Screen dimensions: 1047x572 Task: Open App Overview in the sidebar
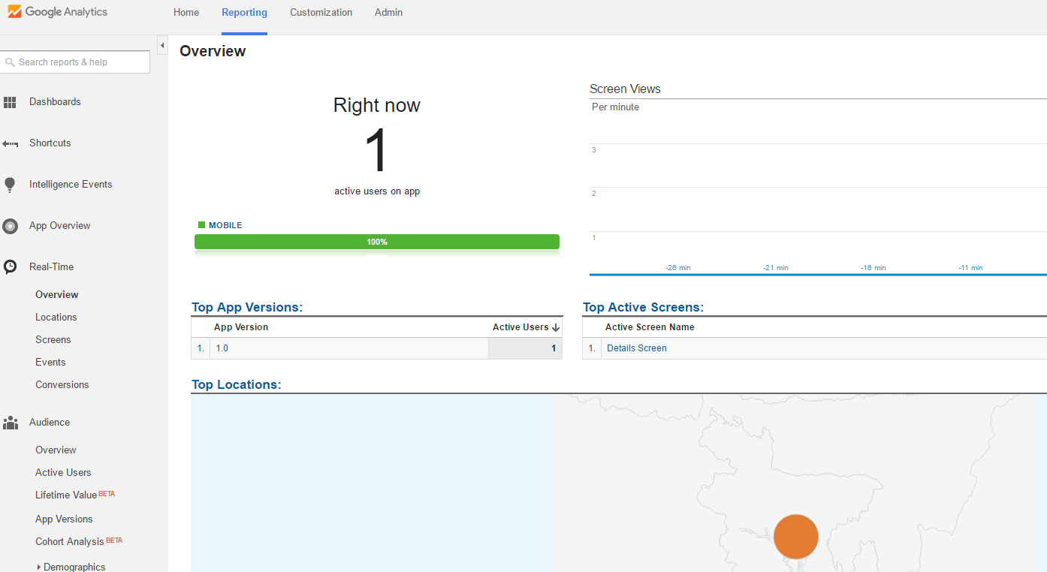[x=60, y=226]
